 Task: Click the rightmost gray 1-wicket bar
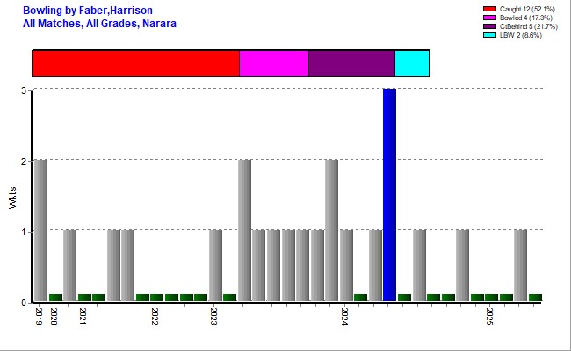[520, 265]
